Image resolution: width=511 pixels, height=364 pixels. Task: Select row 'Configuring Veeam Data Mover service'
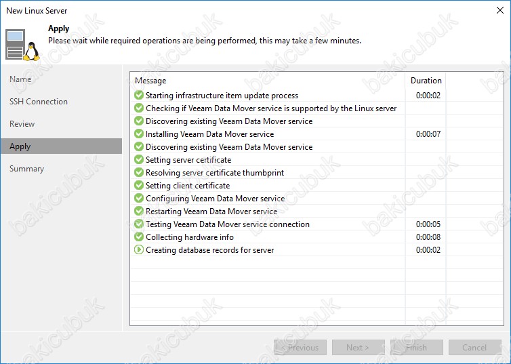point(316,198)
